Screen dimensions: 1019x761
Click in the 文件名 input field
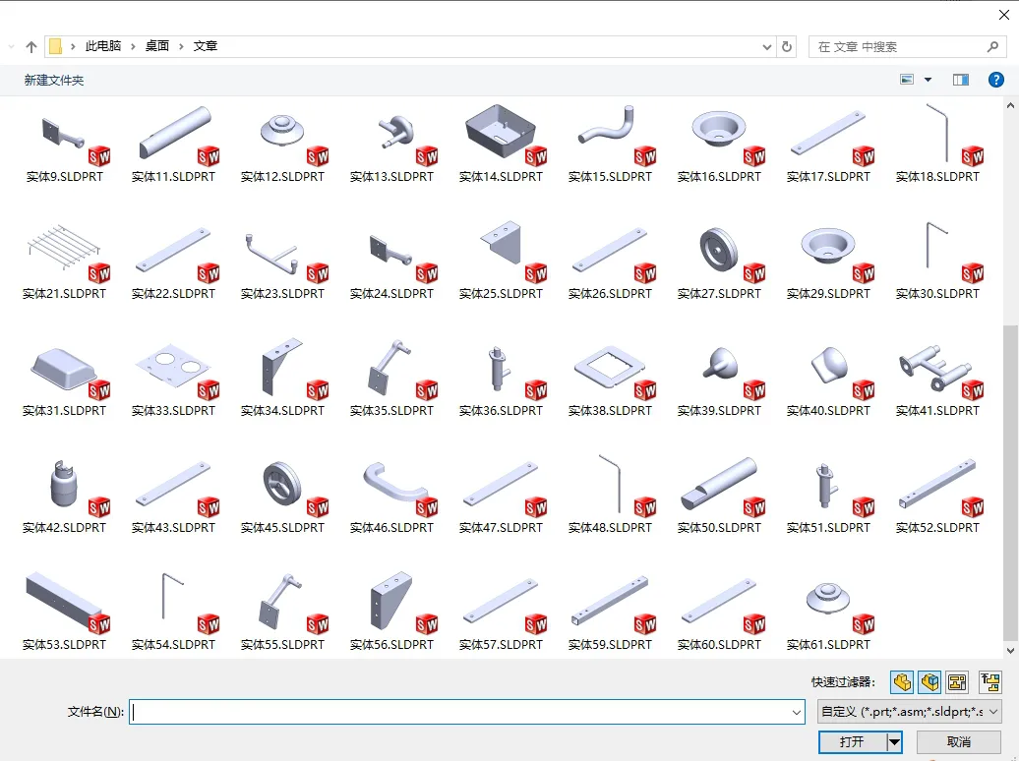tap(467, 712)
